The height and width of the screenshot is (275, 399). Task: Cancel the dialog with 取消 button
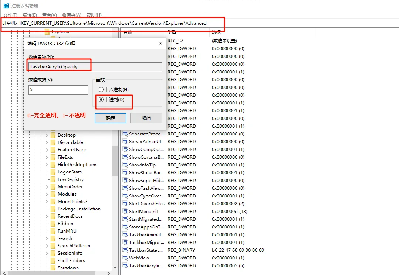click(146, 118)
